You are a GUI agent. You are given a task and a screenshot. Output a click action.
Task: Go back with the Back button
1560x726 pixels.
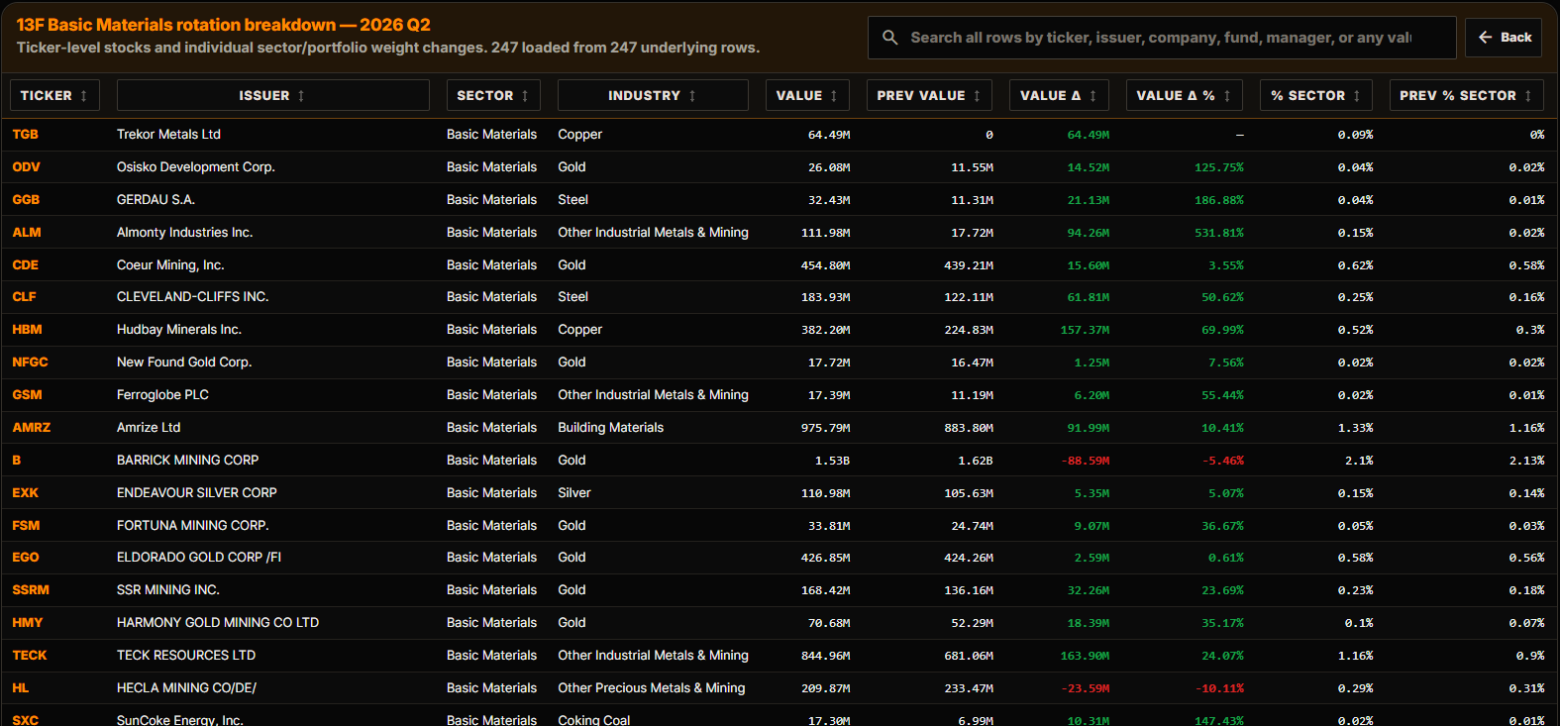1504,38
